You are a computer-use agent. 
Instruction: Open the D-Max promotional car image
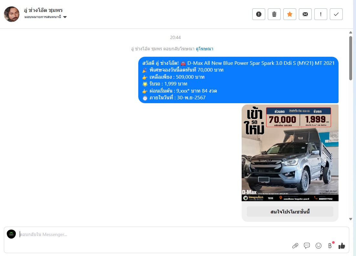click(290, 153)
